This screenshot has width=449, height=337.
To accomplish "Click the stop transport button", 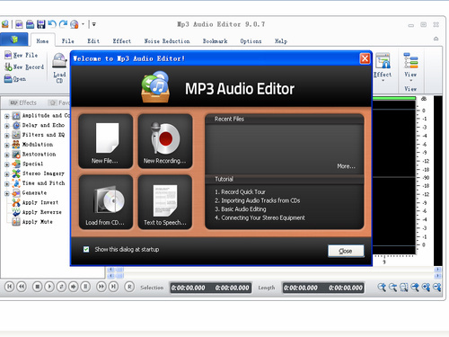I will [x=38, y=287].
